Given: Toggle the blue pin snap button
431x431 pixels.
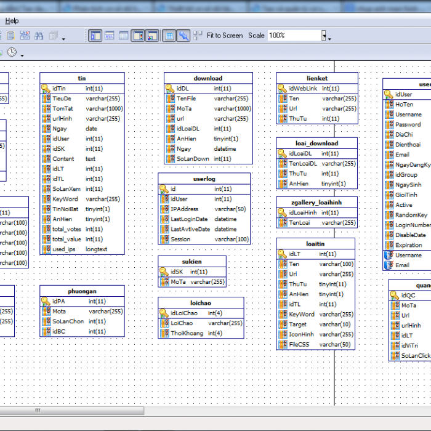Looking at the screenshot, I should click(183, 36).
